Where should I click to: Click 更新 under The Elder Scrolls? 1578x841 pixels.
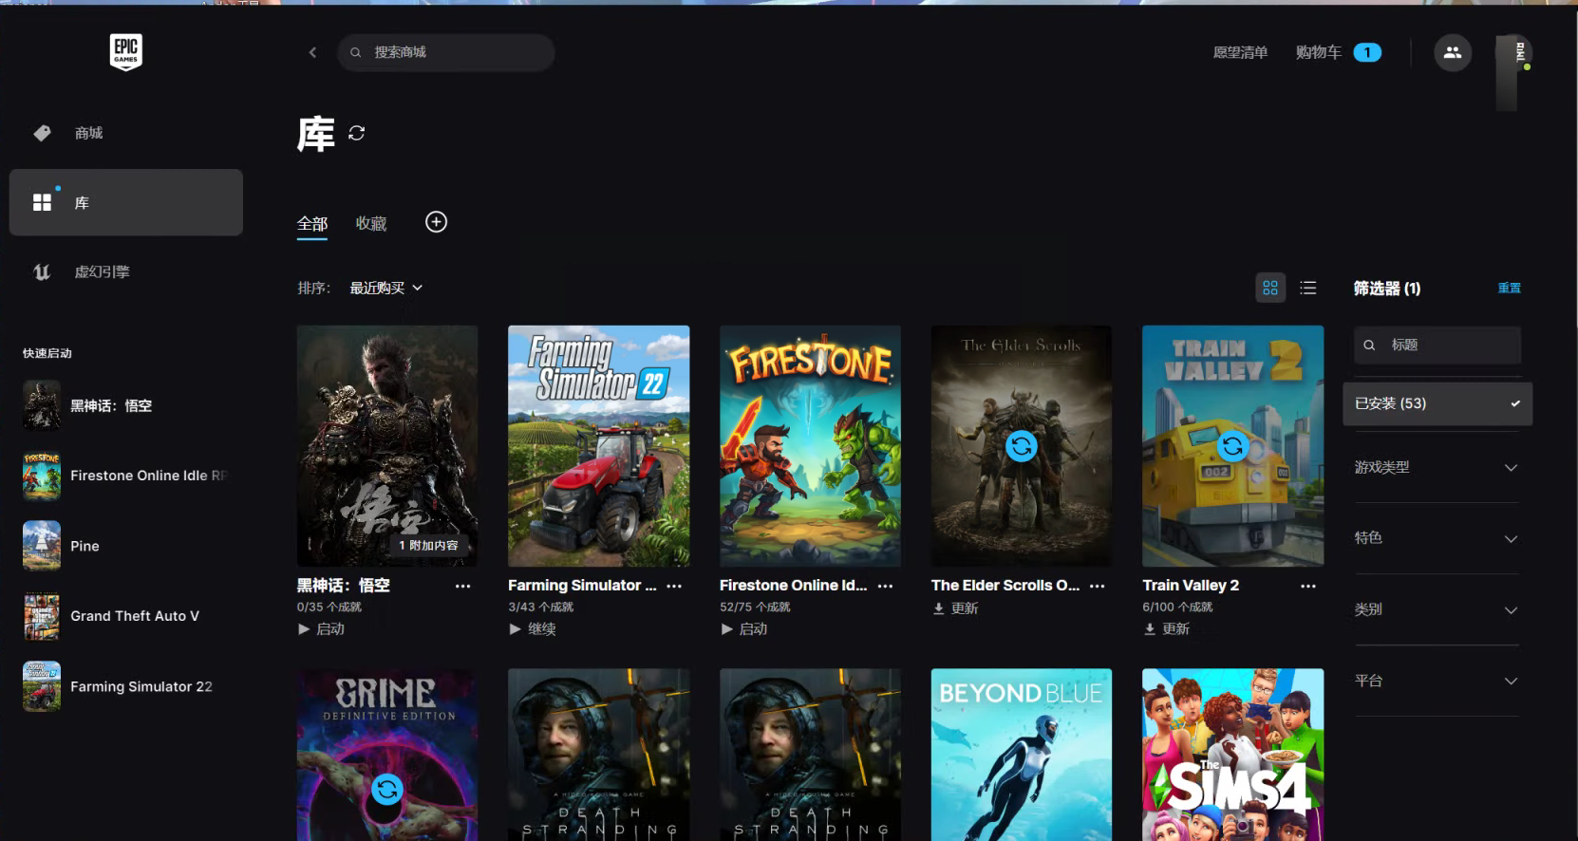click(x=955, y=608)
